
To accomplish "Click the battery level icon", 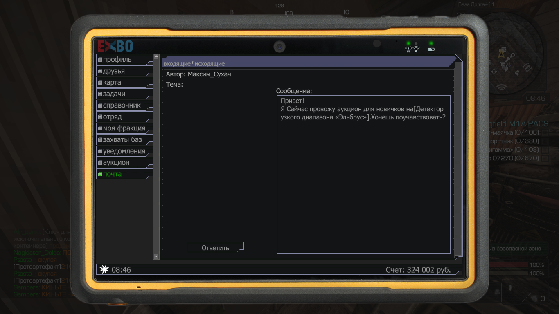I will (431, 49).
